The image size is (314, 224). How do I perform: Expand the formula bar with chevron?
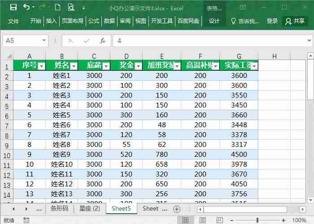(309, 41)
